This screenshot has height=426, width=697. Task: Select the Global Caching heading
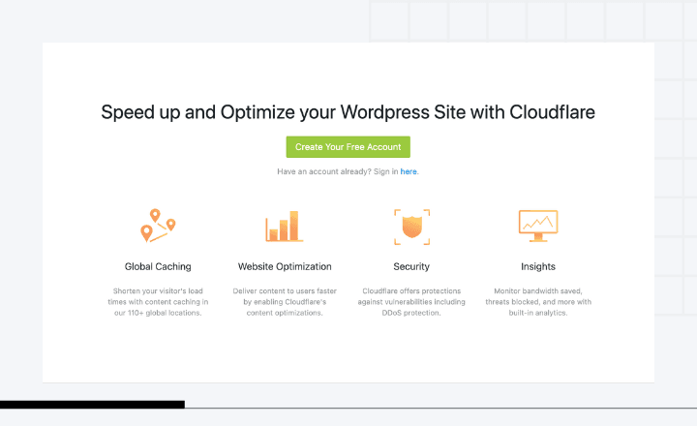pyautogui.click(x=158, y=266)
